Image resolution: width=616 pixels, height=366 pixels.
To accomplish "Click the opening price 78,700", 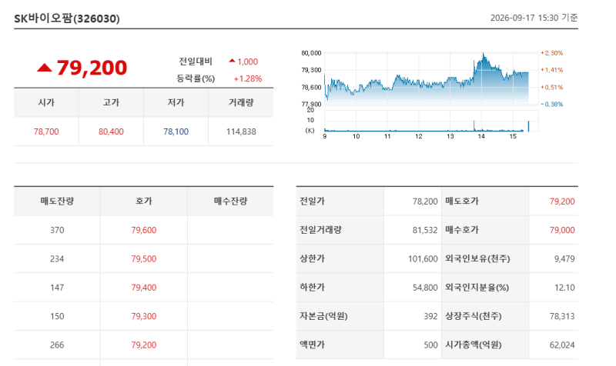I will 46,131.
